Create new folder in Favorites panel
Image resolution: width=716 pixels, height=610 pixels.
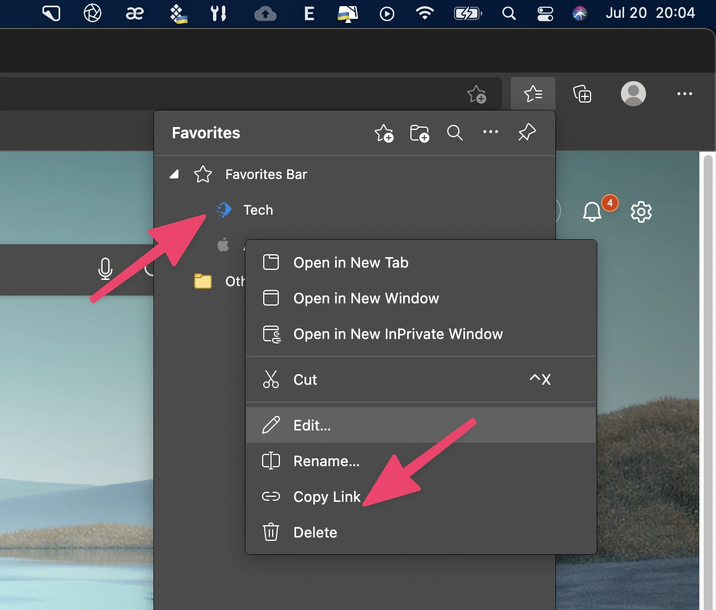[419, 133]
